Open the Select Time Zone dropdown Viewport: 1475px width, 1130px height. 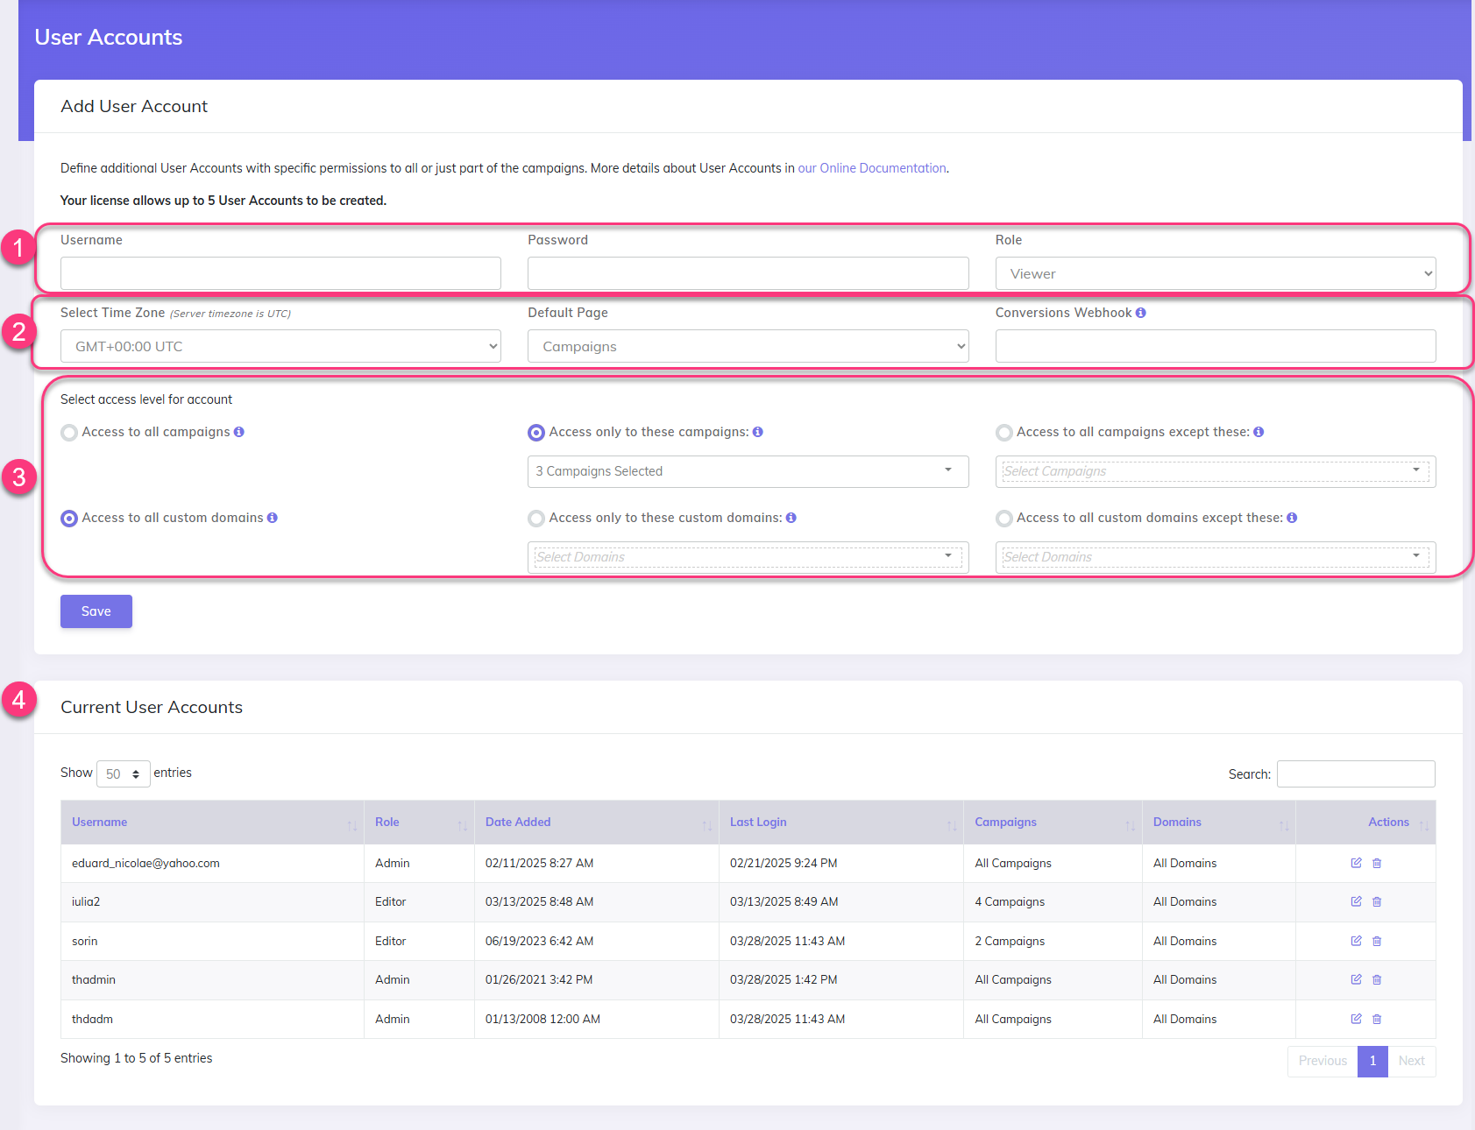click(x=280, y=346)
